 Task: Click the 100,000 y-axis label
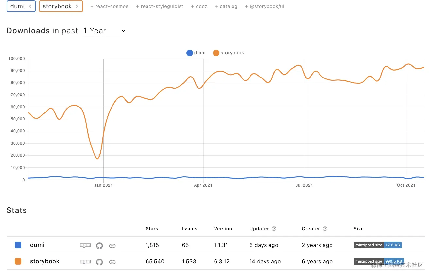17,59
